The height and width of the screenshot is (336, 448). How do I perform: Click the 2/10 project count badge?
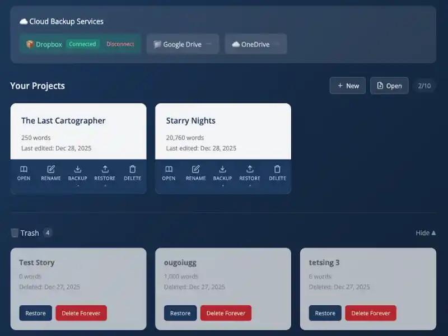(426, 86)
